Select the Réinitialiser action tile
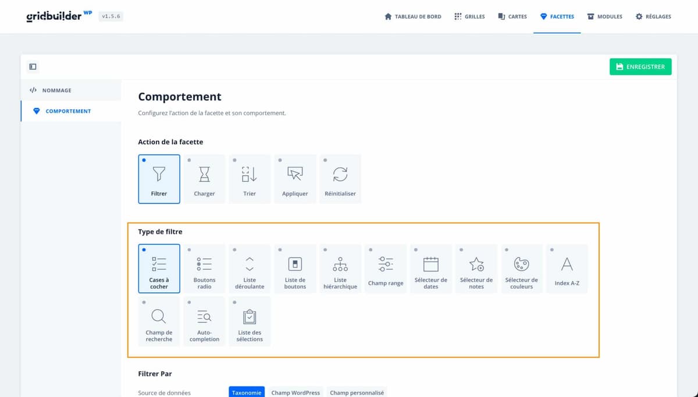The height and width of the screenshot is (397, 698). [x=340, y=178]
